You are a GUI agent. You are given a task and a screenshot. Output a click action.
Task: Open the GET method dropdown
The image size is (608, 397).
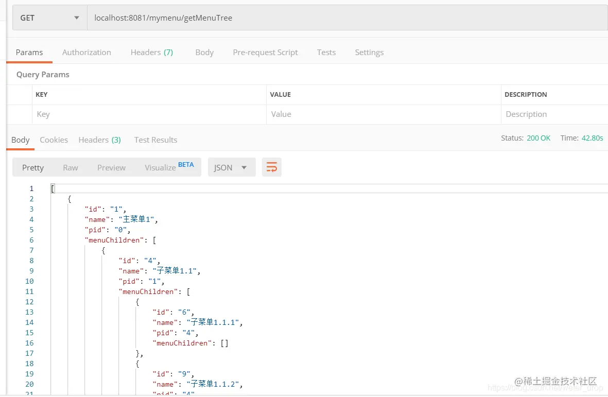click(50, 18)
